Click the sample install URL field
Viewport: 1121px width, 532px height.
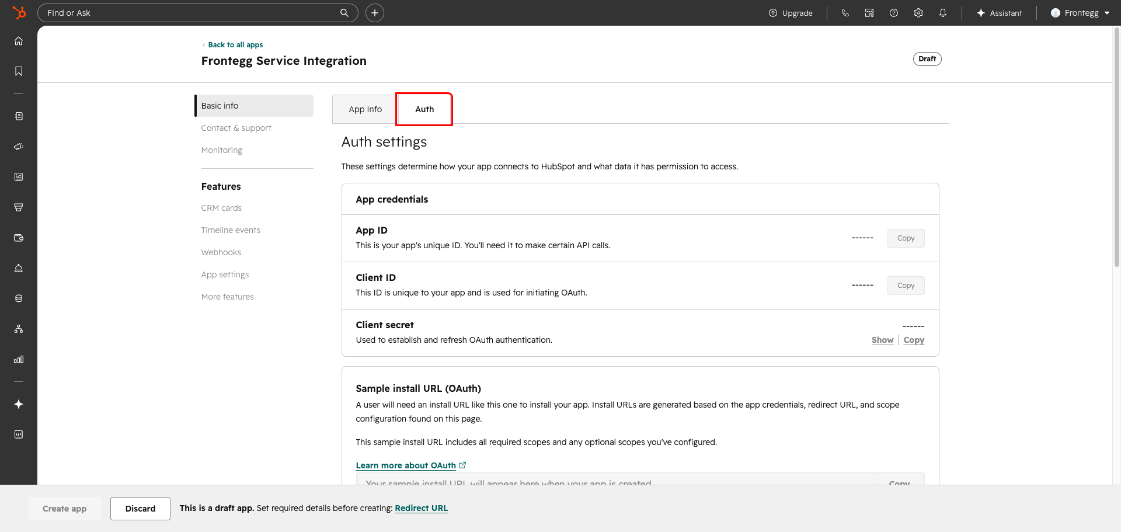click(x=615, y=479)
